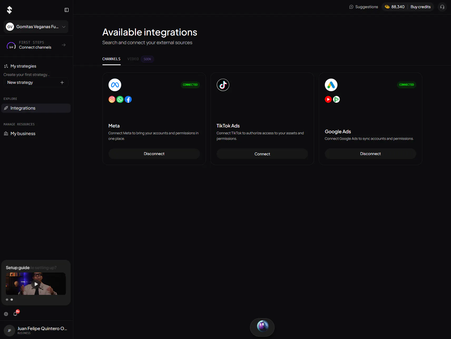Click the TikTok Ads card title
The width and height of the screenshot is (451, 339).
pos(228,126)
